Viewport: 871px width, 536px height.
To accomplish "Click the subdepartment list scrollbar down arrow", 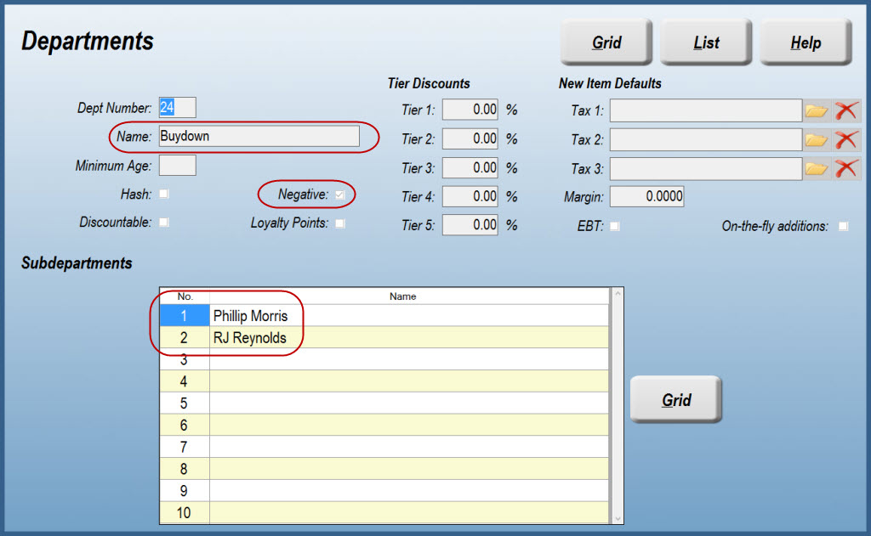I will [x=618, y=518].
